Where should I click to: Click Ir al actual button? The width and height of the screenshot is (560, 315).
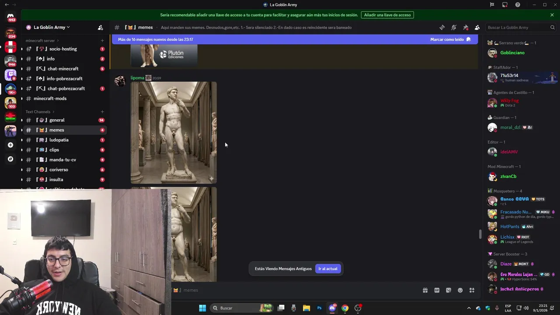328,269
